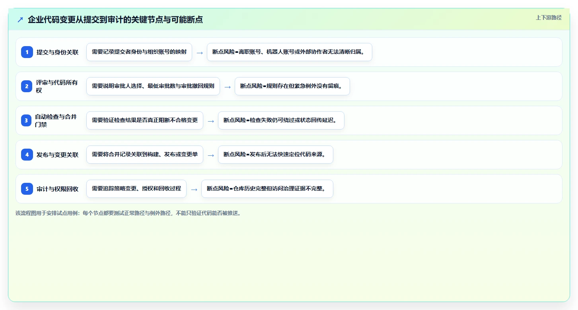Select step badge number 3
This screenshot has width=578, height=310.
[x=26, y=120]
